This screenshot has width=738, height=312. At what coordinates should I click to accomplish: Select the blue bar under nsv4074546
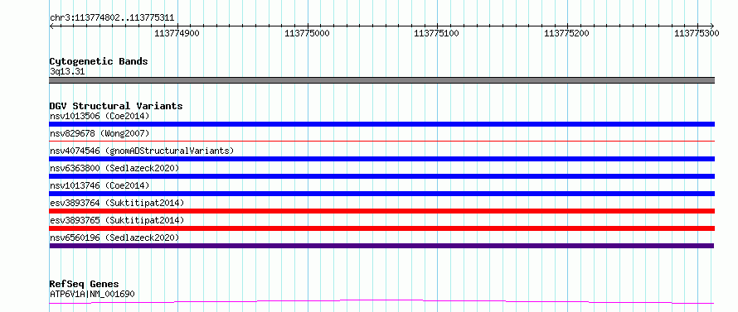click(x=382, y=159)
